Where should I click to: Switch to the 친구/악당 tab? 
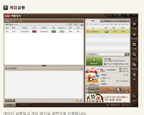pos(122,21)
